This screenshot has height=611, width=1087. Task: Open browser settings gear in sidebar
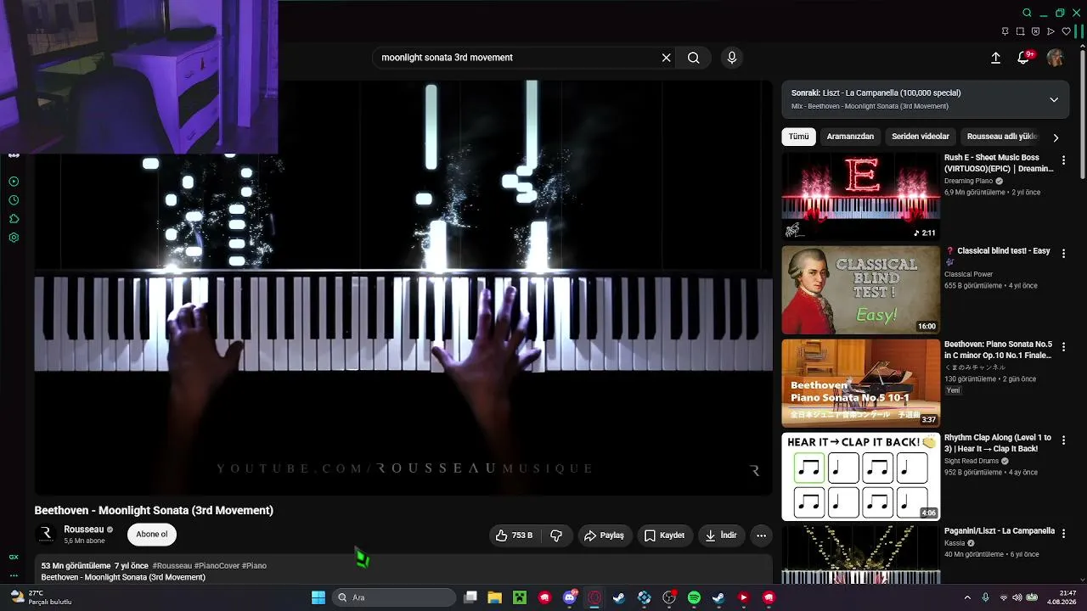click(14, 238)
